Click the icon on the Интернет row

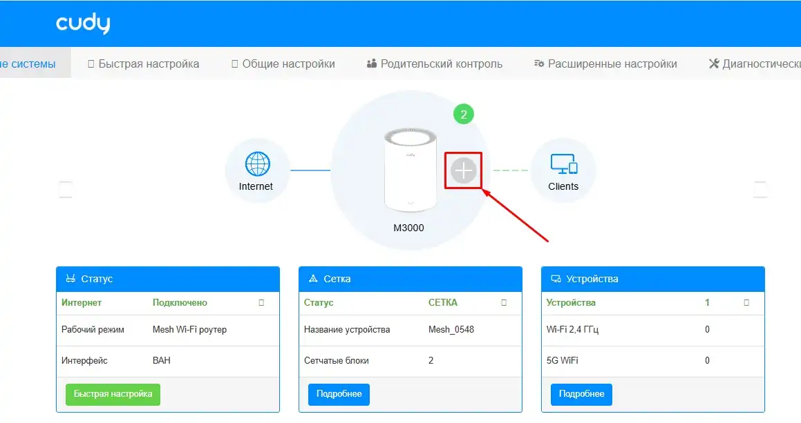click(261, 302)
